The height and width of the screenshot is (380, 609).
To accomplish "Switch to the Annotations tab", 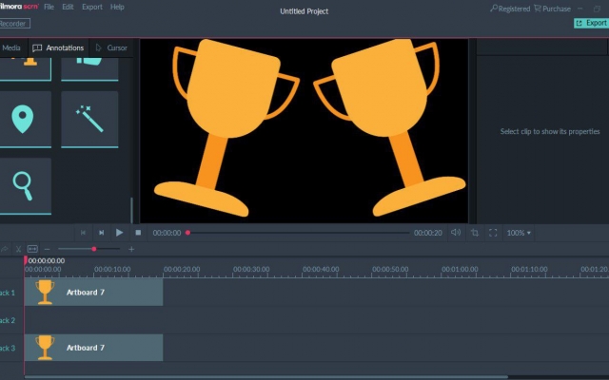I will [x=58, y=47].
